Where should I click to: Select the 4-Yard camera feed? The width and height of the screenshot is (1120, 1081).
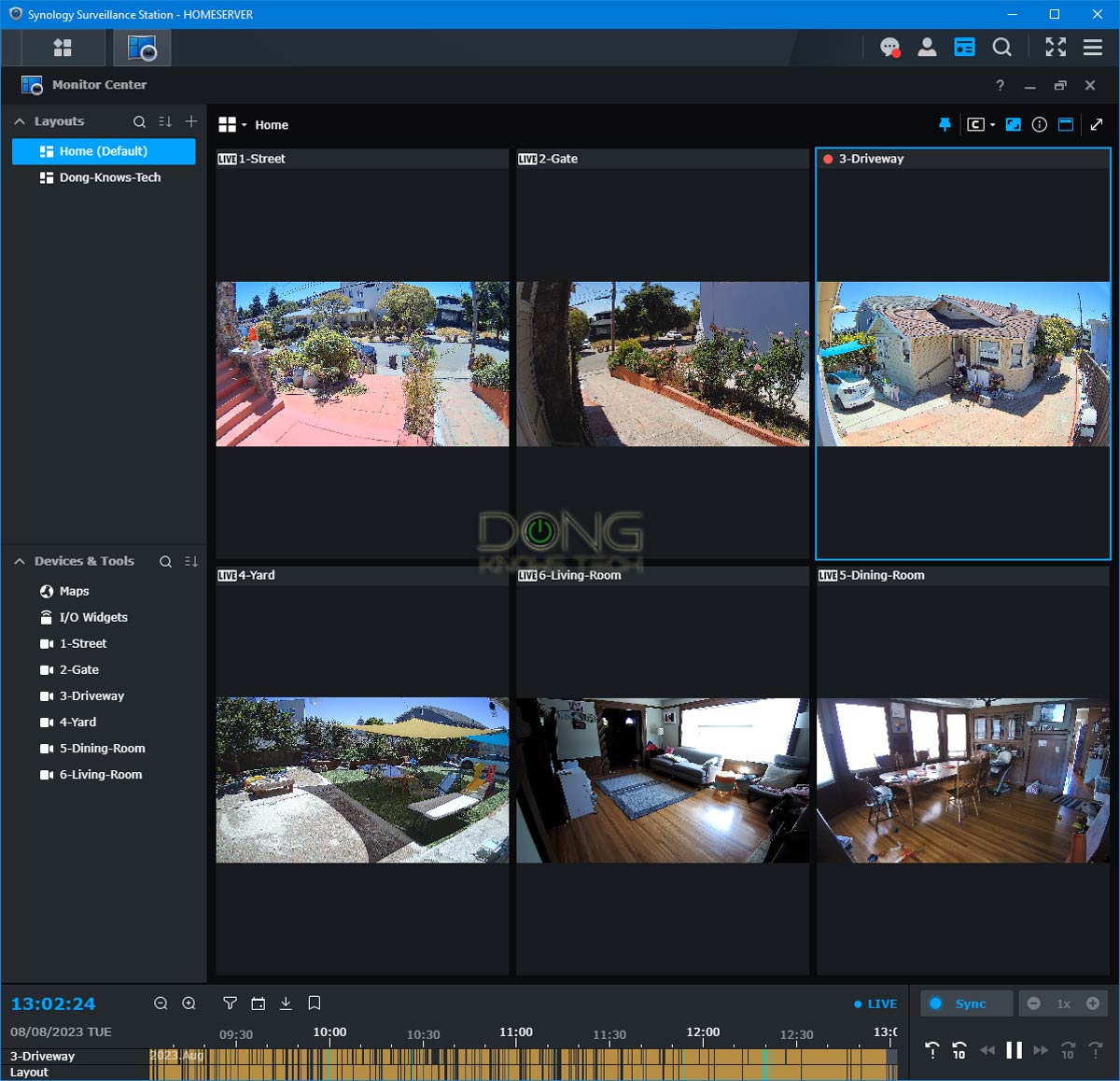pos(362,779)
